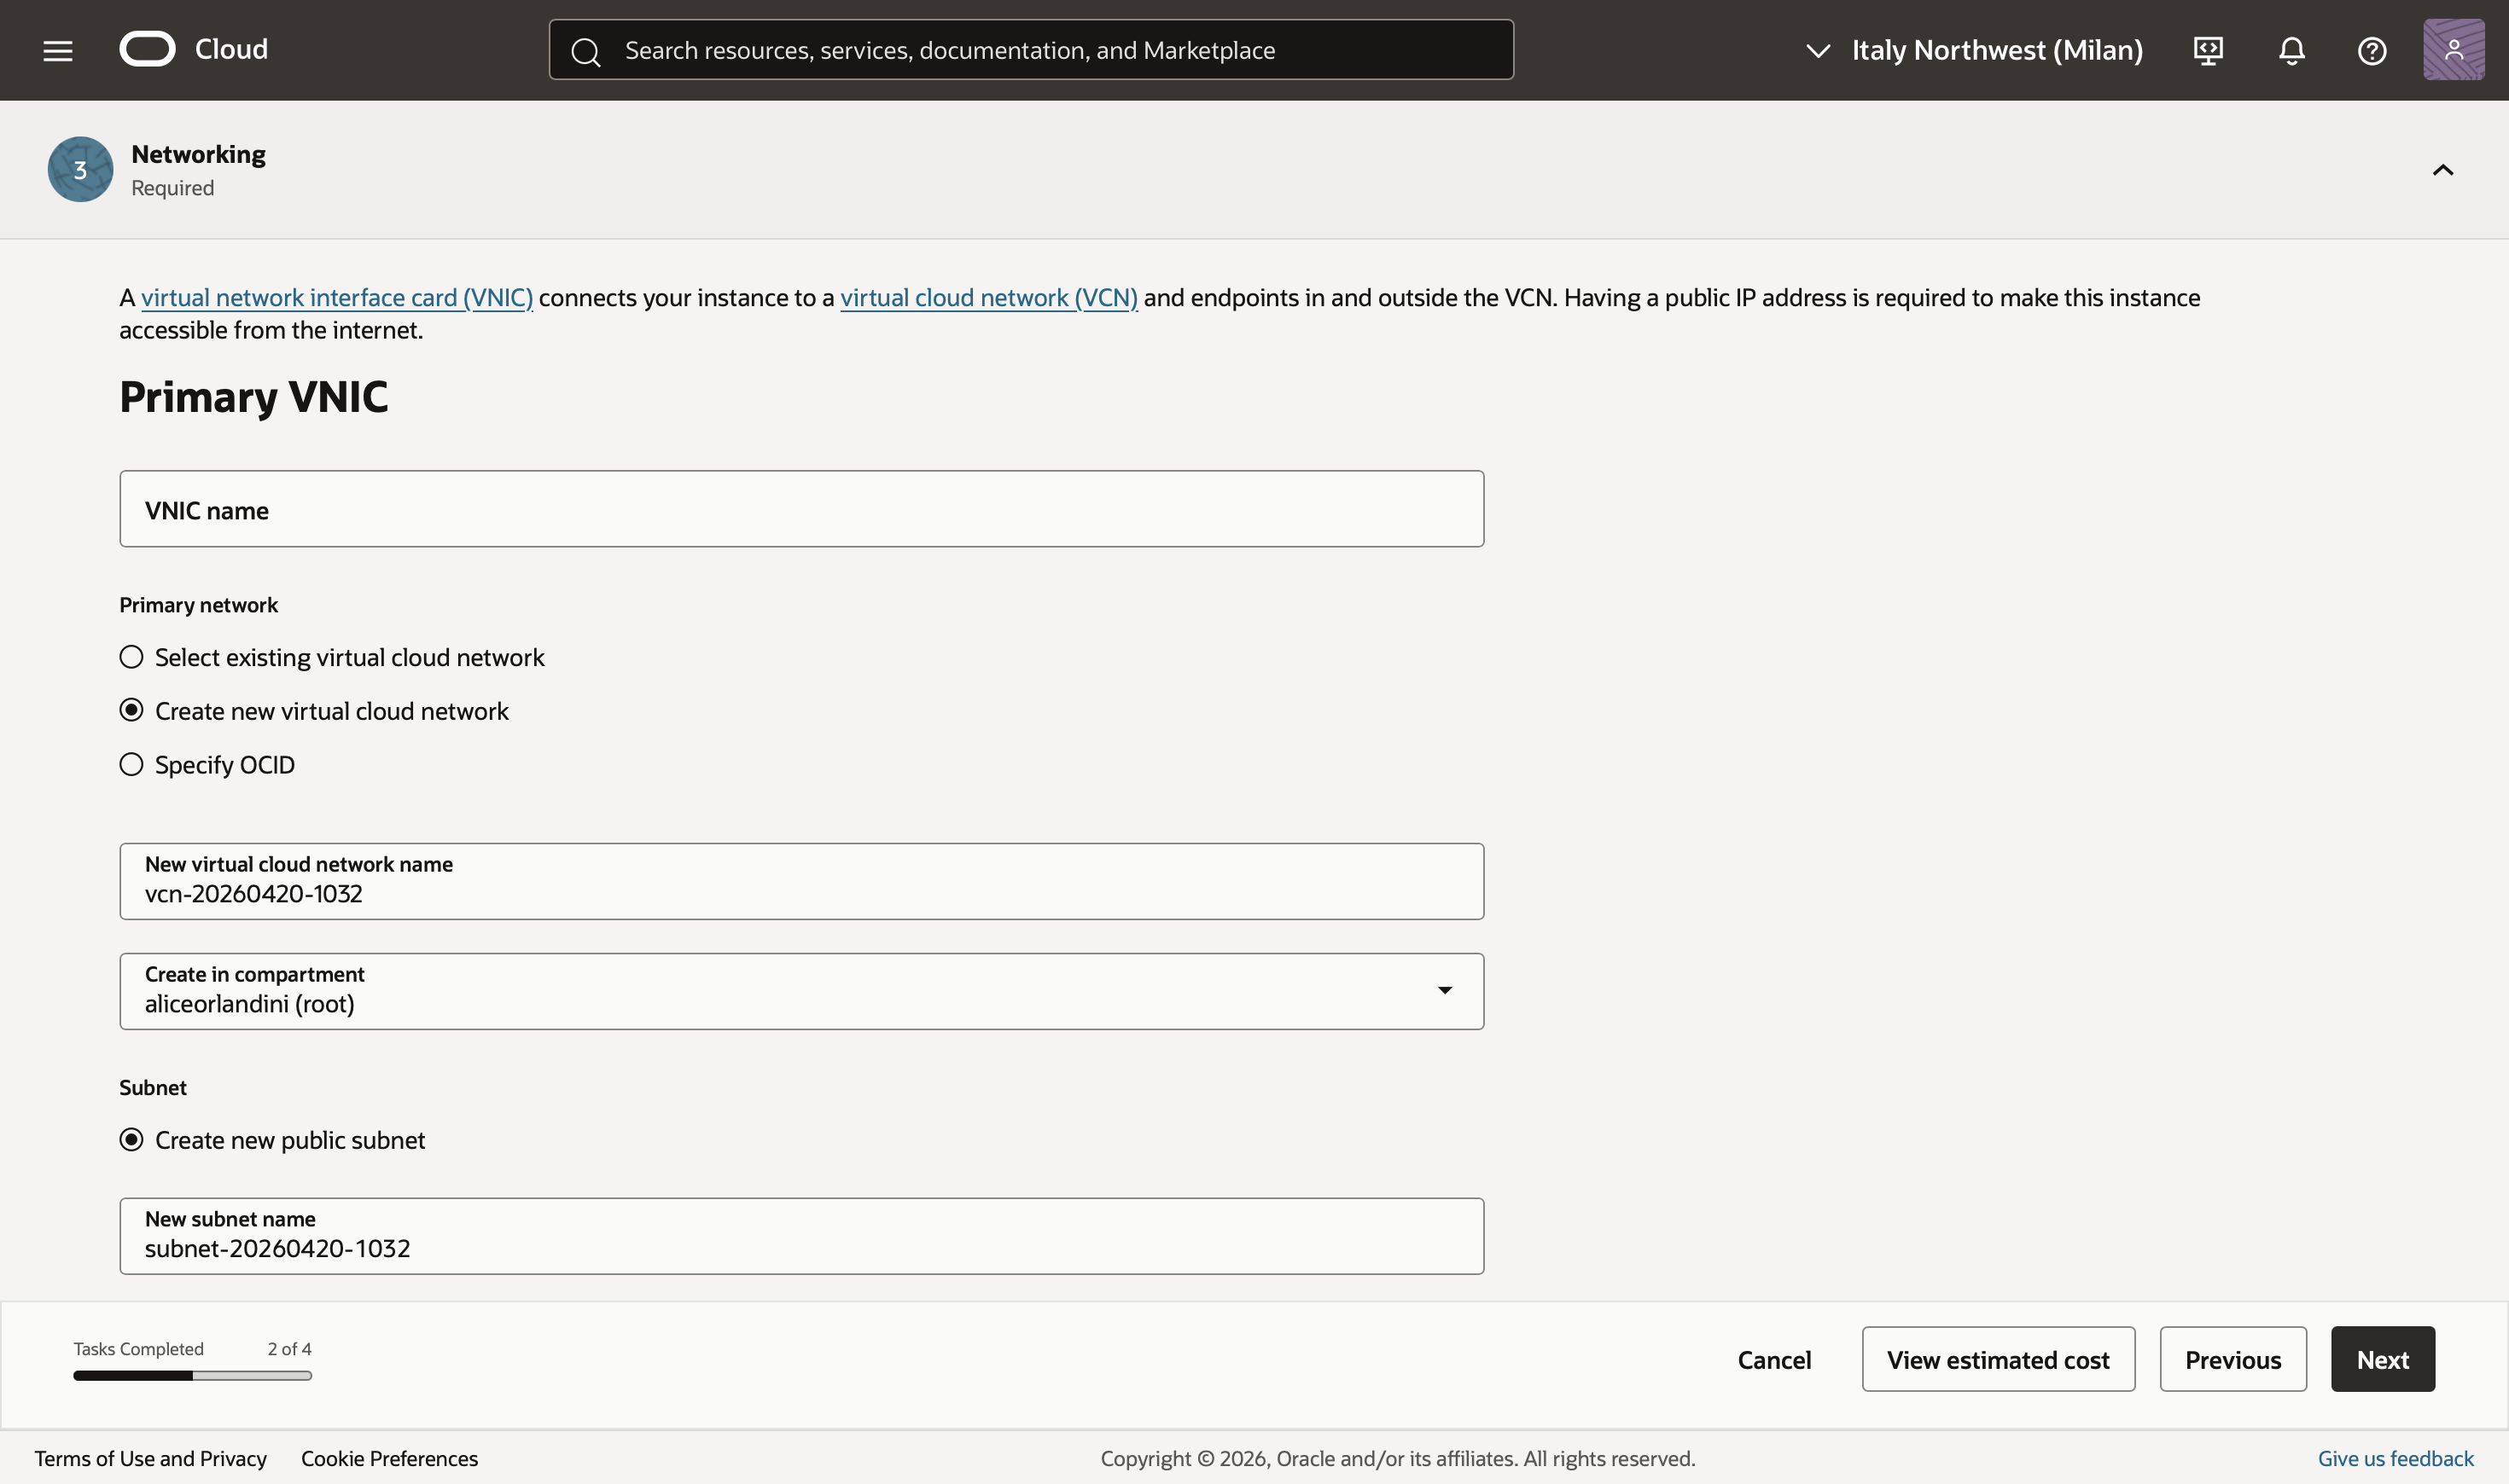Open the virtual cloud network (VCN) link

point(988,298)
